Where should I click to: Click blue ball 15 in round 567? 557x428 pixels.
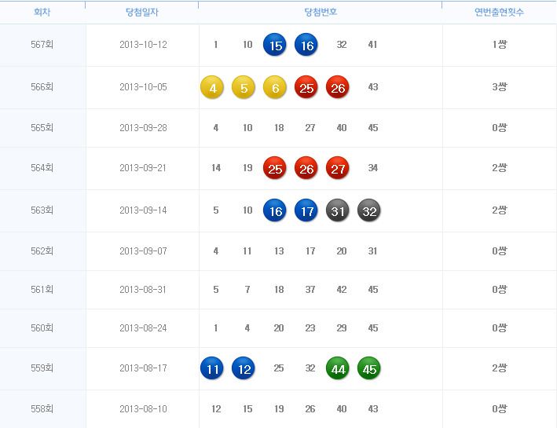pos(275,45)
